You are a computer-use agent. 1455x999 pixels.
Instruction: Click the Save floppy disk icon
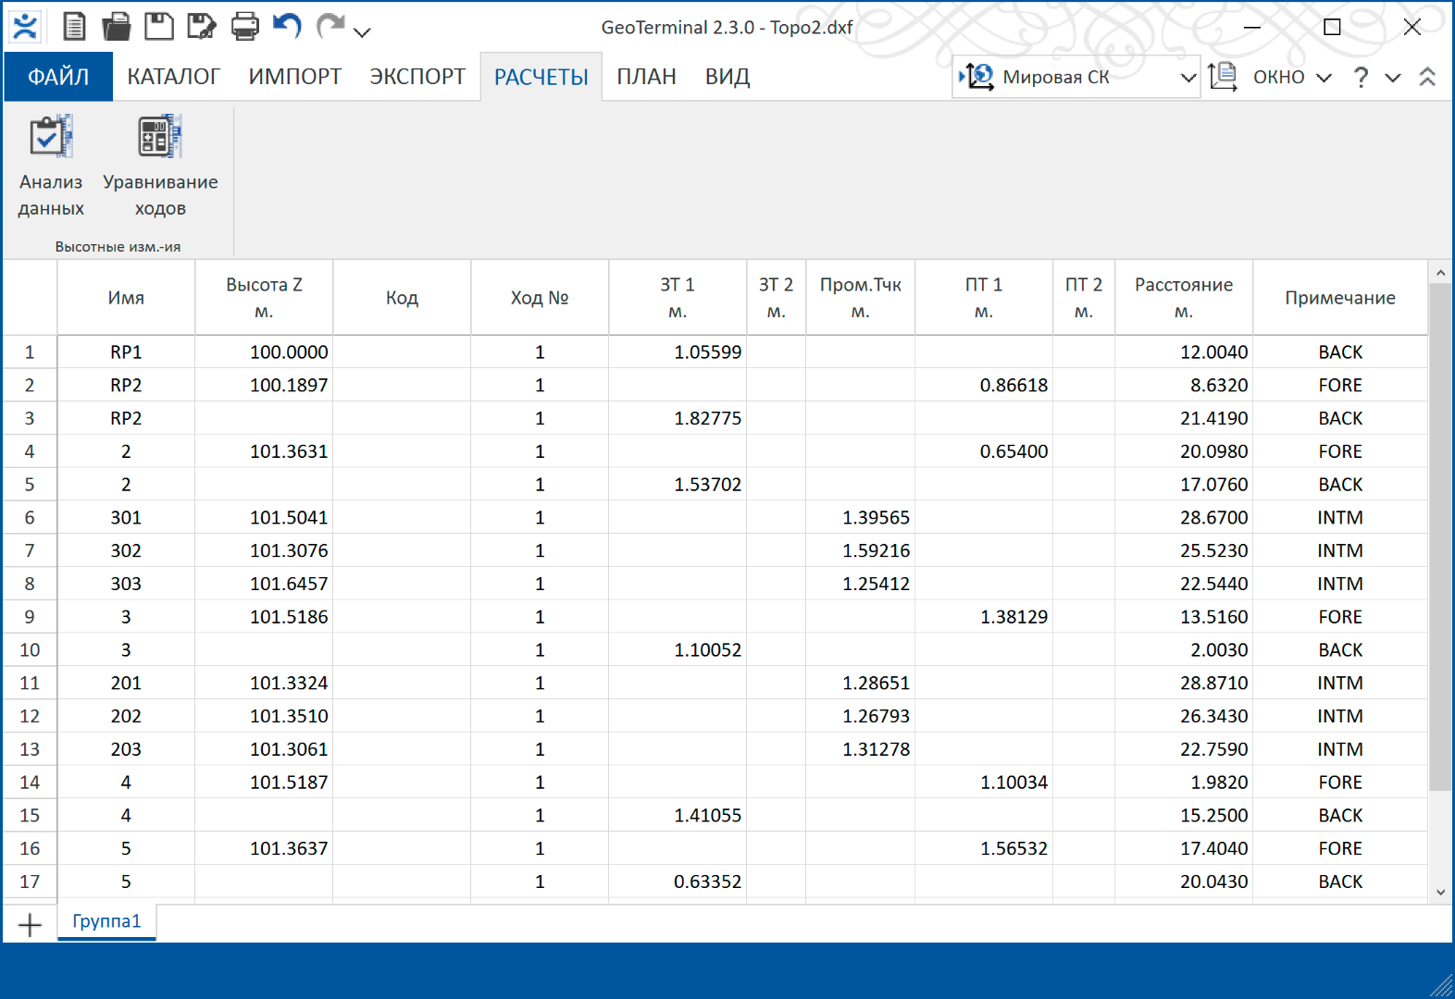click(x=159, y=27)
